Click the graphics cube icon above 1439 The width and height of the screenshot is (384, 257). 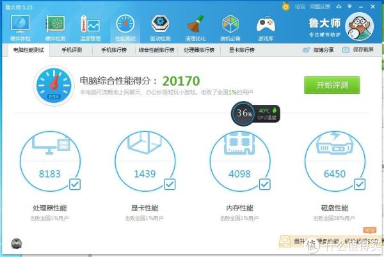click(x=145, y=143)
